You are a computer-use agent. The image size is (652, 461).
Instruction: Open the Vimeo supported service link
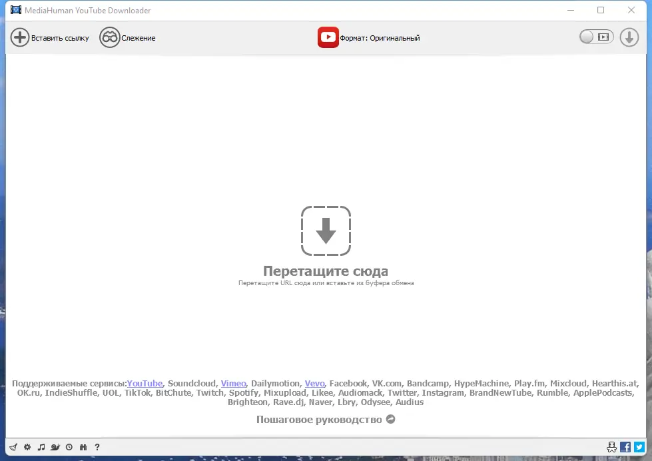233,383
